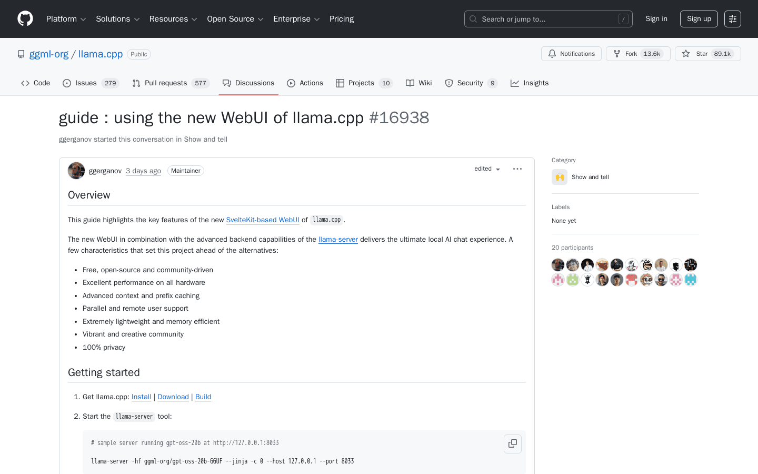The image size is (758, 474).
Task: Open the comment options kebab menu
Action: (x=517, y=169)
